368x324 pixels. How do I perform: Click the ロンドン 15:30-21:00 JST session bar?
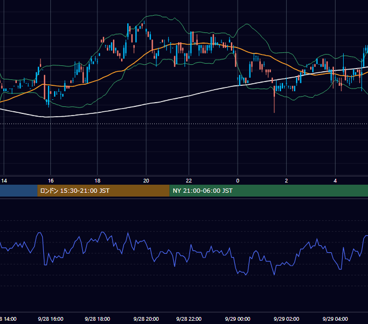pyautogui.click(x=103, y=191)
